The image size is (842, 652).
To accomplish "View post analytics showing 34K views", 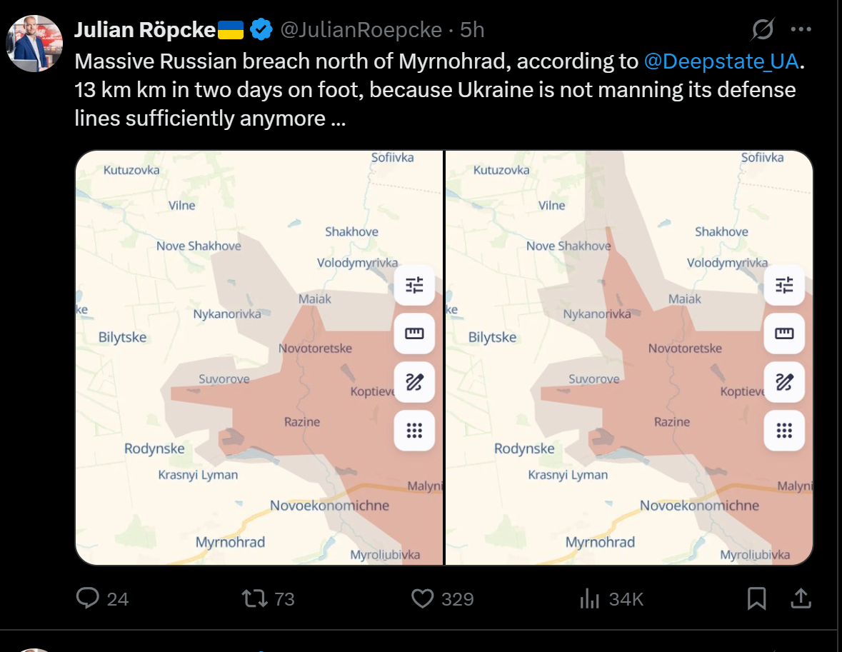I will 611,598.
